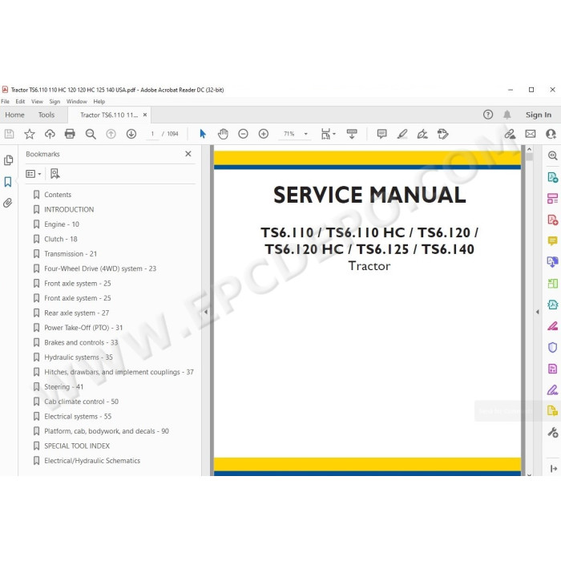Open Protect shield tool in right pane
Image resolution: width=561 pixels, height=561 pixels.
[552, 347]
